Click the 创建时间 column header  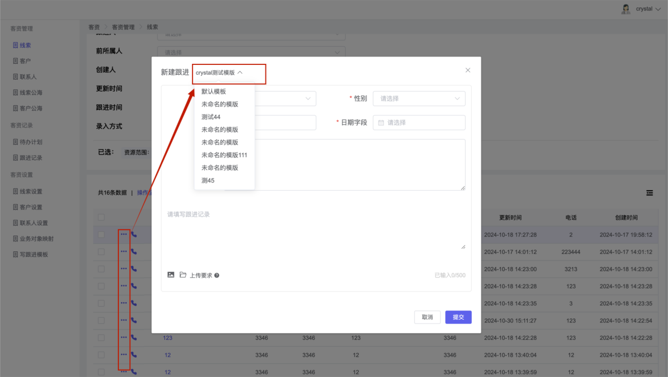coord(626,217)
